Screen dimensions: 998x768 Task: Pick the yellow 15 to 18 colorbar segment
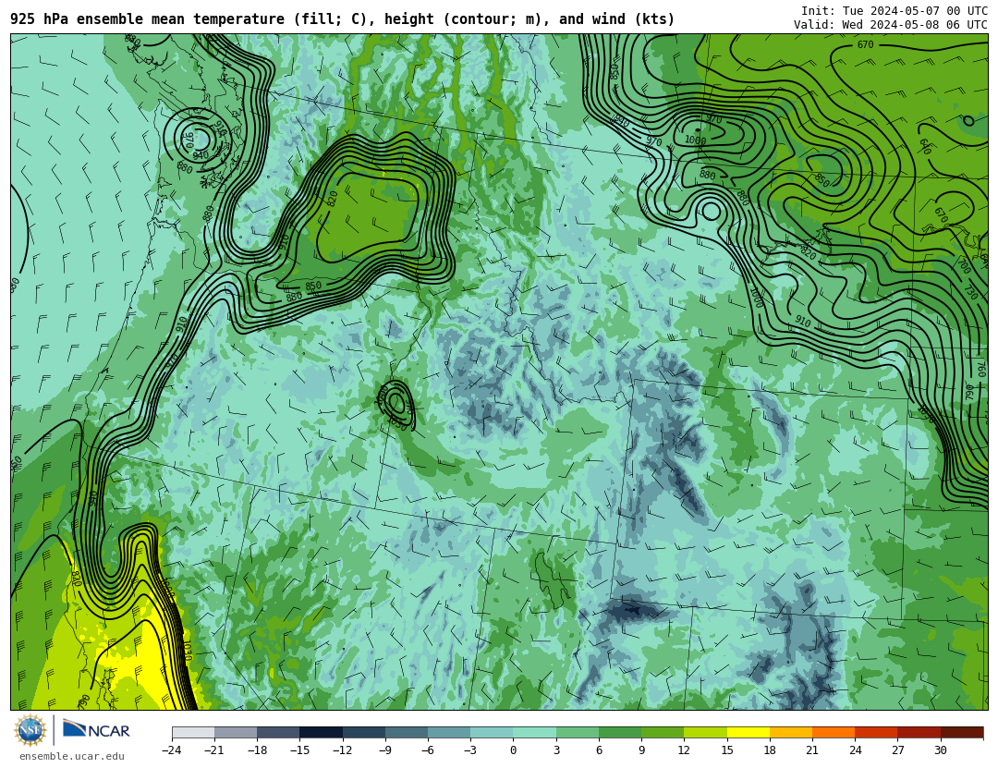748,732
